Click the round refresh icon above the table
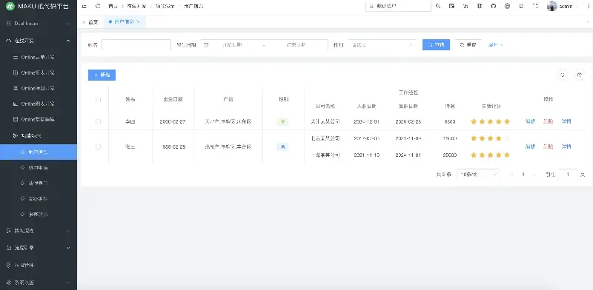This screenshot has width=593, height=290. pos(563,75)
